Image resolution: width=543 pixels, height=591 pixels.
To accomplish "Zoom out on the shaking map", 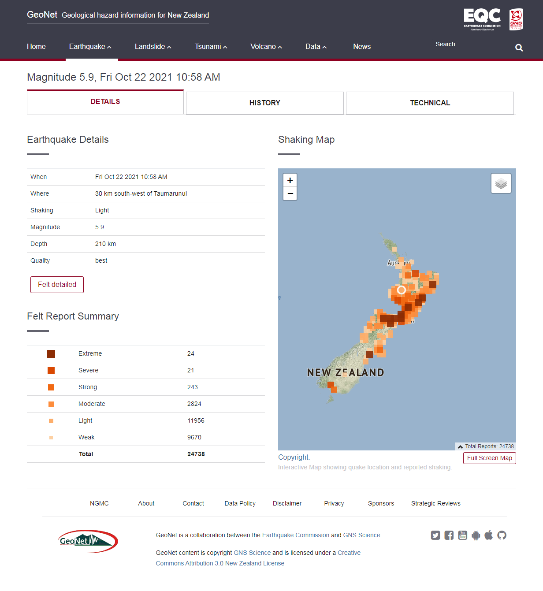I will pos(290,193).
